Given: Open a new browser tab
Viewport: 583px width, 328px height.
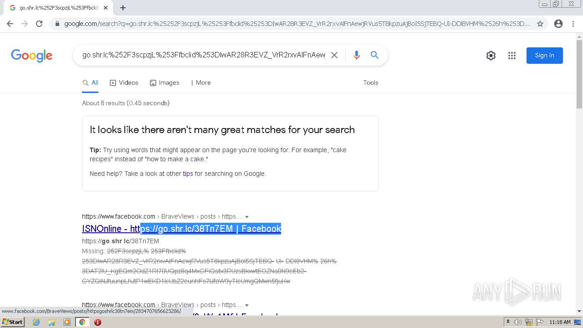Looking at the screenshot, I should (123, 8).
